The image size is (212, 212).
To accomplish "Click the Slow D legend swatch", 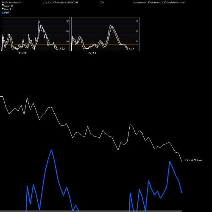I will coord(3,6).
